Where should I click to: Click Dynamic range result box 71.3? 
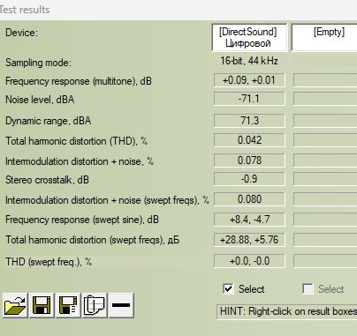(249, 121)
